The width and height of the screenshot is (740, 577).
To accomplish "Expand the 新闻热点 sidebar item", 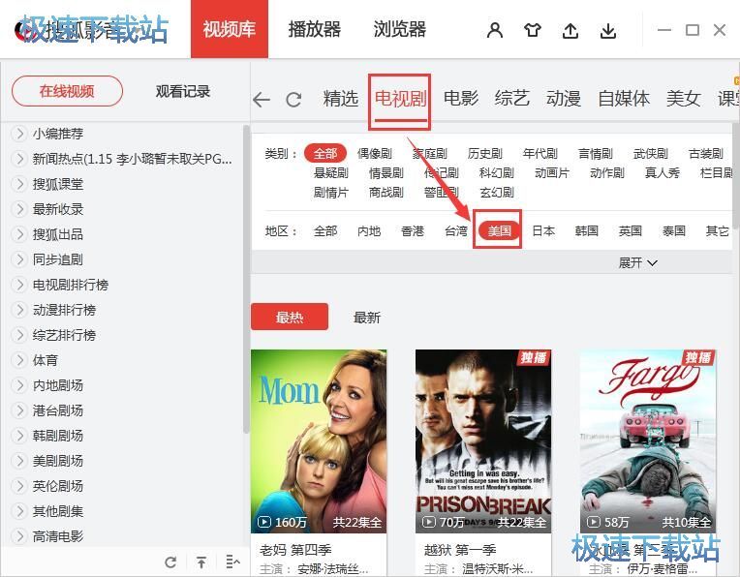I will point(19,159).
